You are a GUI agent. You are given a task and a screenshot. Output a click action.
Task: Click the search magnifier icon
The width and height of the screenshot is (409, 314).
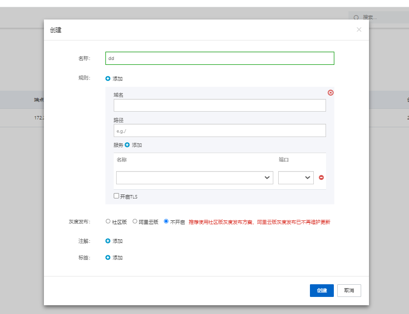(x=356, y=18)
